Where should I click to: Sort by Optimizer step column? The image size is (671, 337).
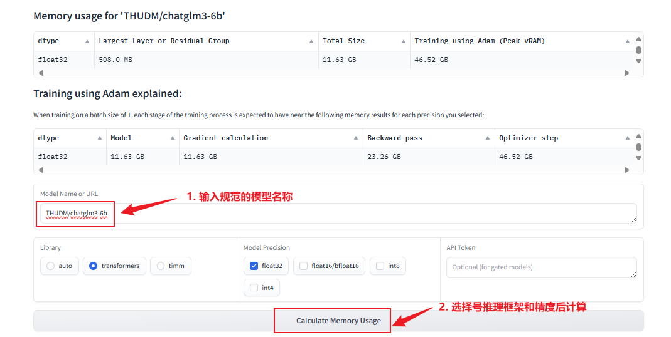coord(627,138)
